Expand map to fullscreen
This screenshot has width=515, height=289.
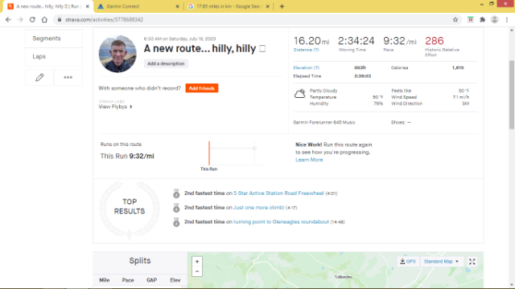point(472,262)
